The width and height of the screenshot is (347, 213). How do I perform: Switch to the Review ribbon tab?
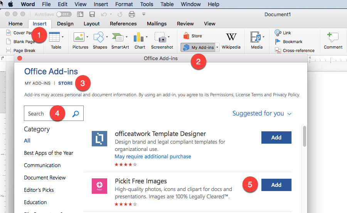[185, 23]
